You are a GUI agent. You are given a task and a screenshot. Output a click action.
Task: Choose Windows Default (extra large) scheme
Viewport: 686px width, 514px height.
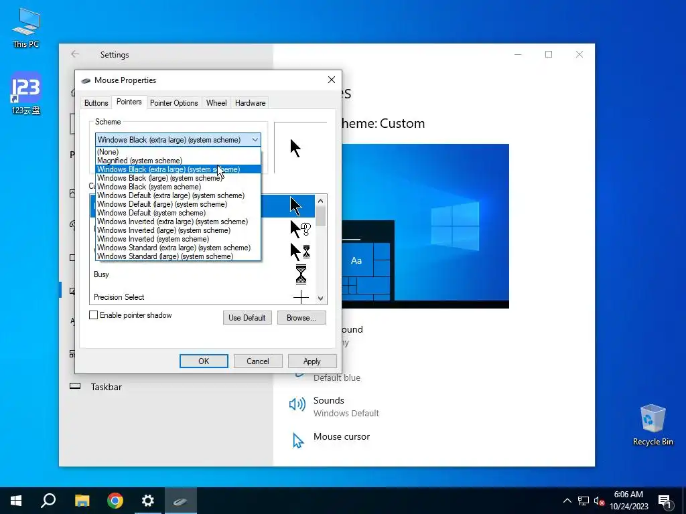pyautogui.click(x=178, y=195)
